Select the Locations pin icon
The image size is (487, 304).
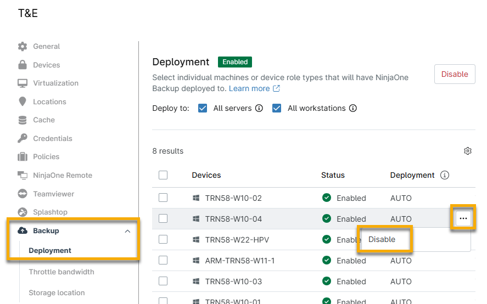click(23, 102)
